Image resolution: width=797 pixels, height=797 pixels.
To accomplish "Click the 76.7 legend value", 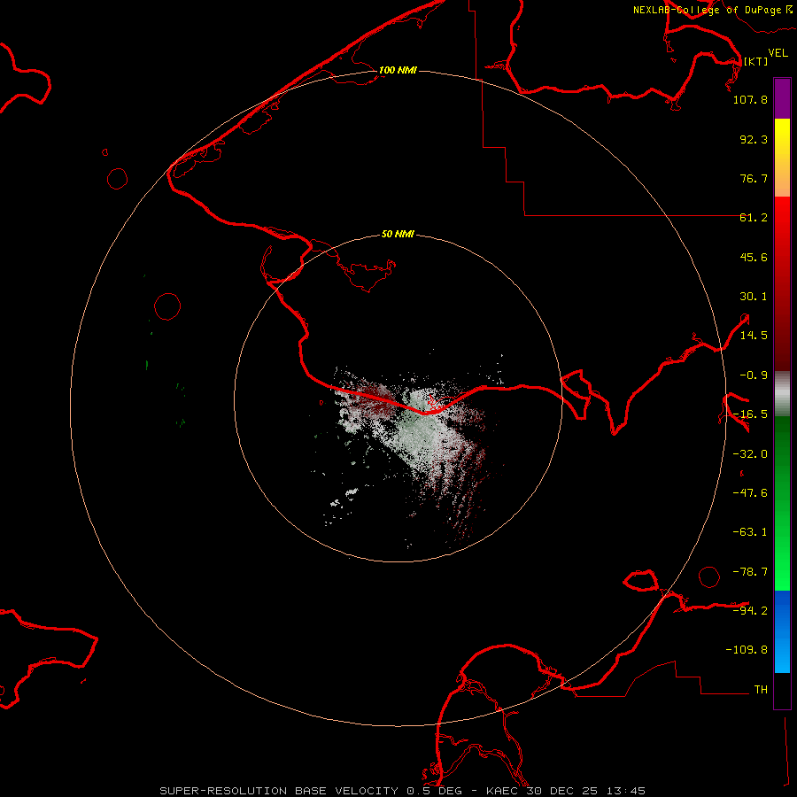I will [x=754, y=178].
